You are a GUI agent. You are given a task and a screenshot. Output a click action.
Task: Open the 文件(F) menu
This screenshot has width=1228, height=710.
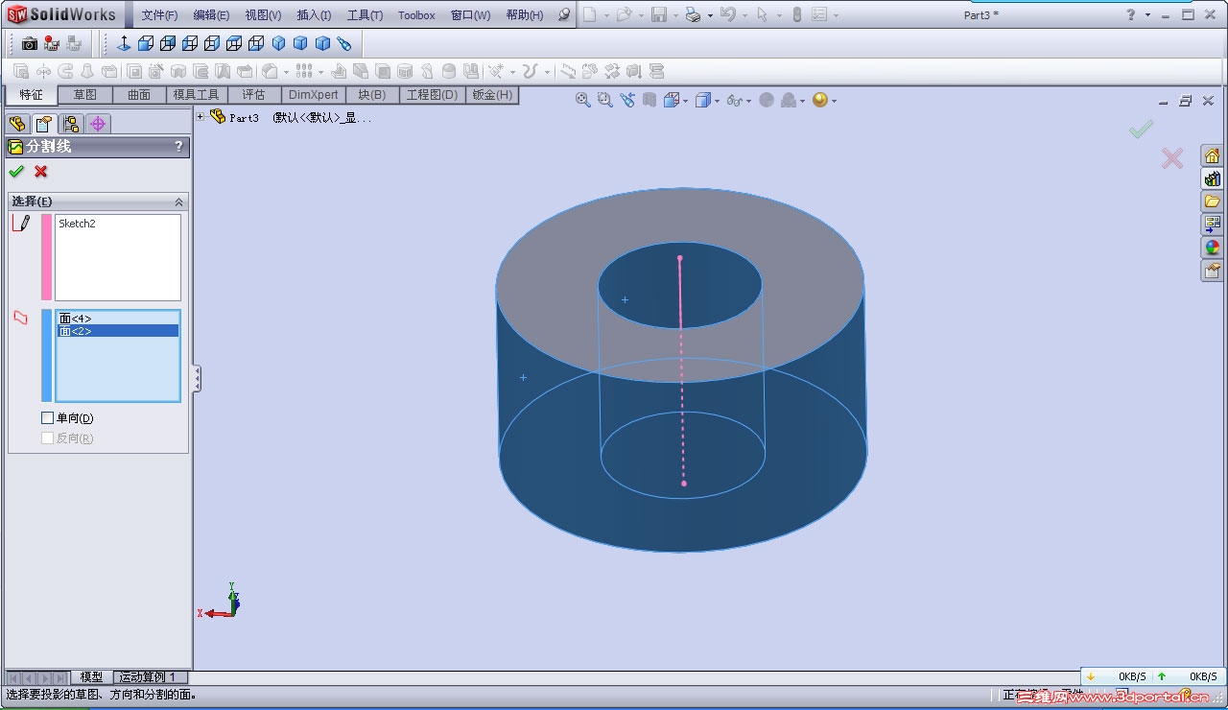160,15
